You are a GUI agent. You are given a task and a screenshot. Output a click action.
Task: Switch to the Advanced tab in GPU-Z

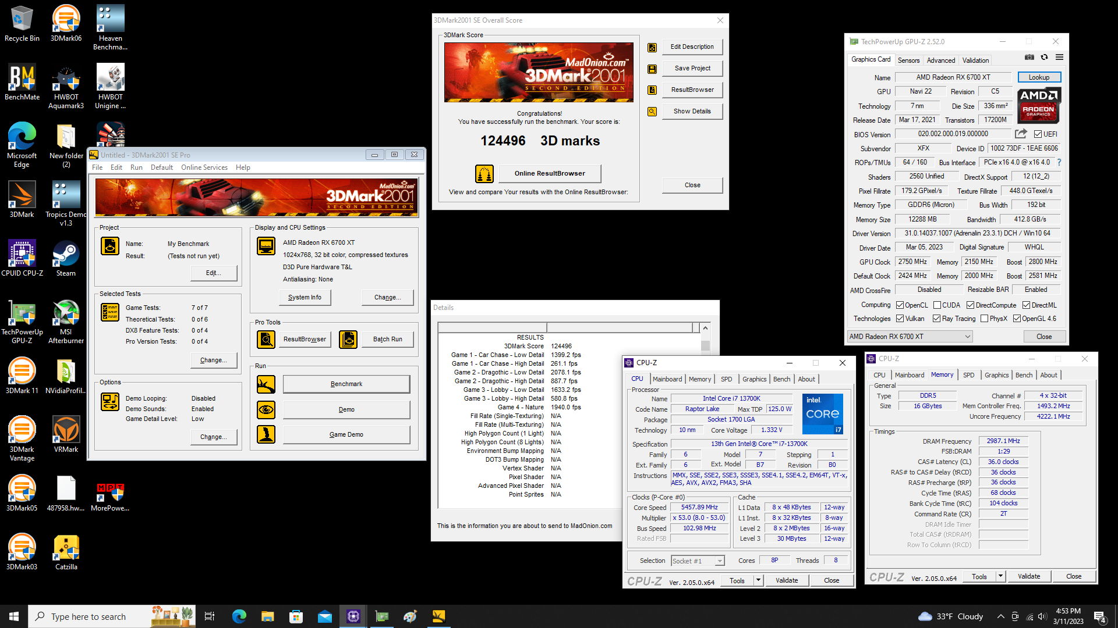tap(940, 60)
